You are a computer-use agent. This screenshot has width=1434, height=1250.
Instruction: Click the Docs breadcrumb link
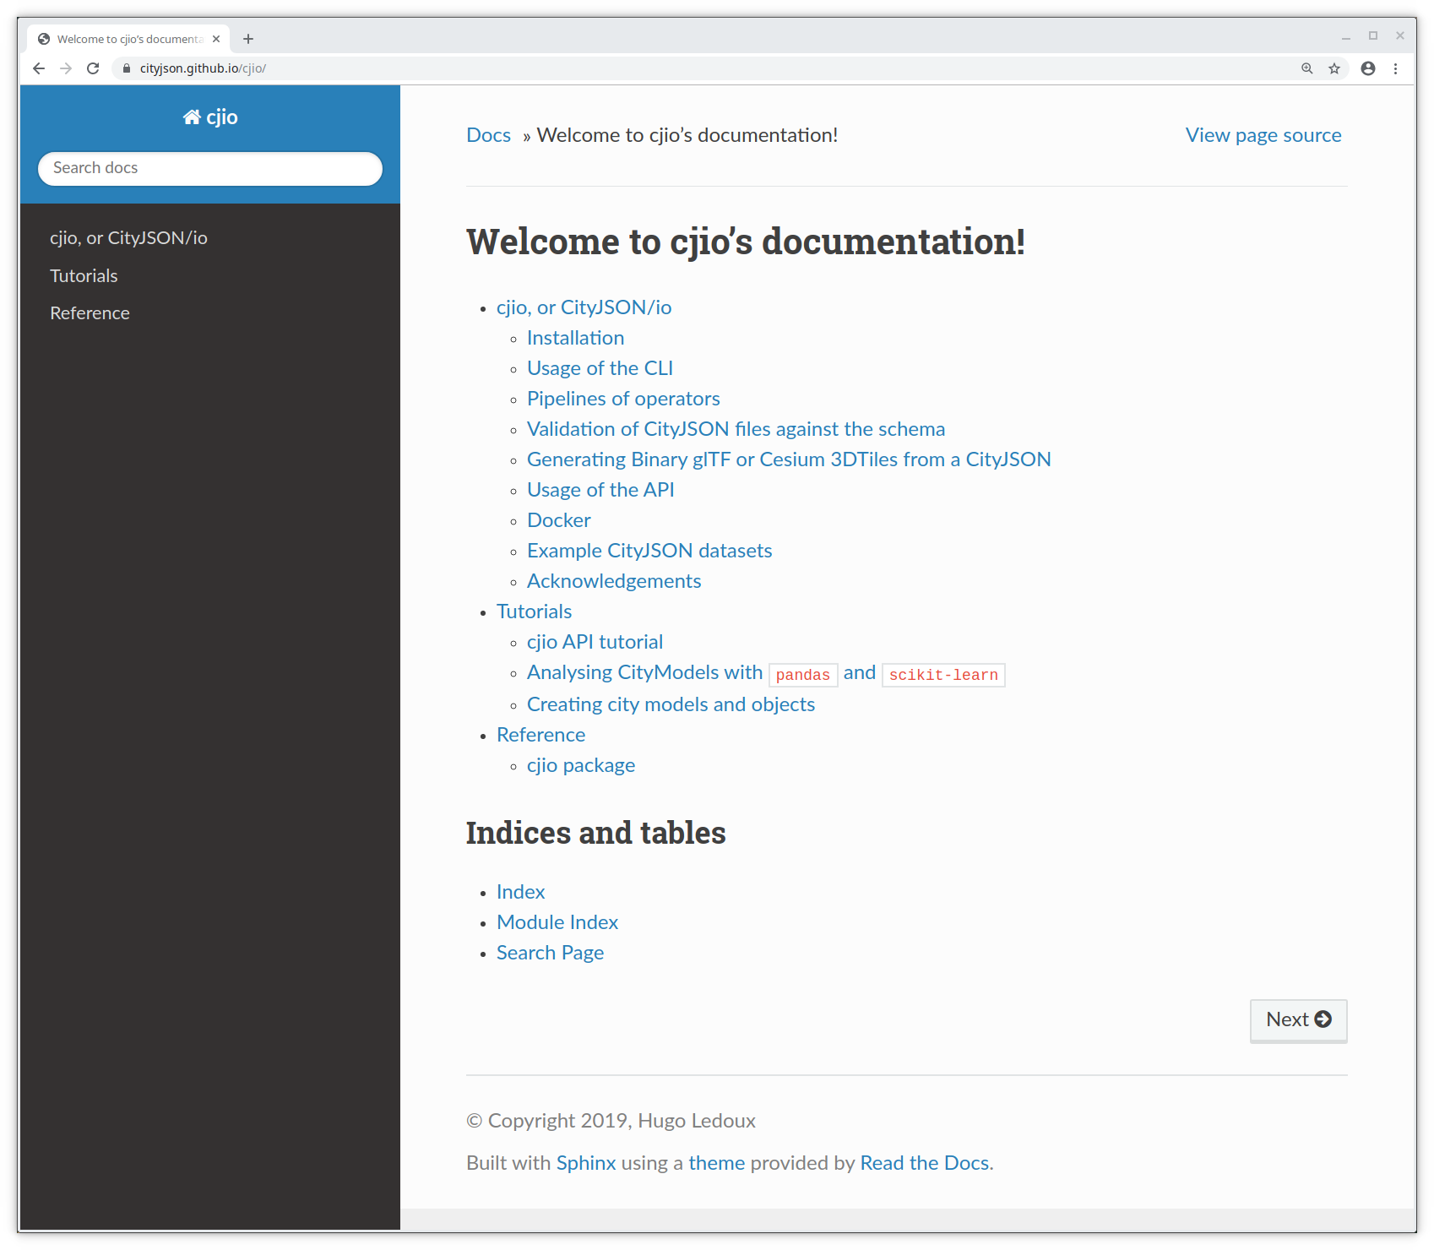tap(489, 135)
